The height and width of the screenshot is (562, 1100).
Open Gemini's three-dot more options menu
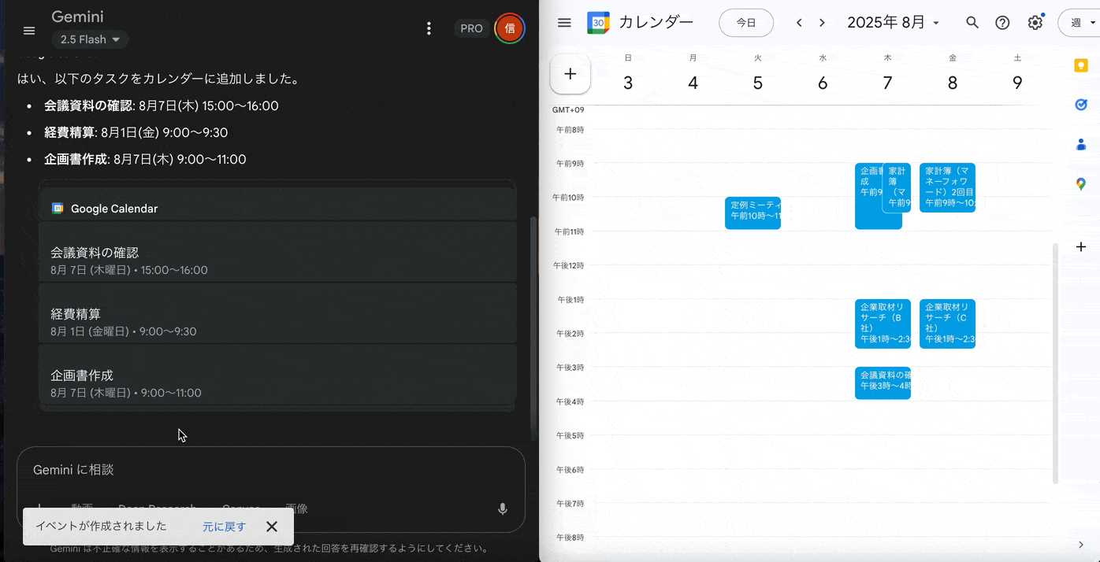pyautogui.click(x=429, y=28)
